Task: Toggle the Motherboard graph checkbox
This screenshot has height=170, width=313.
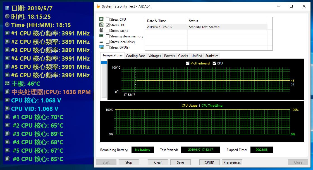Action: 188,63
